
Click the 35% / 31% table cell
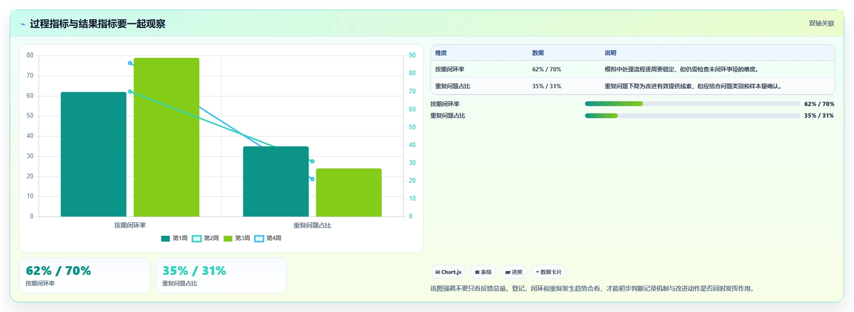coord(547,86)
